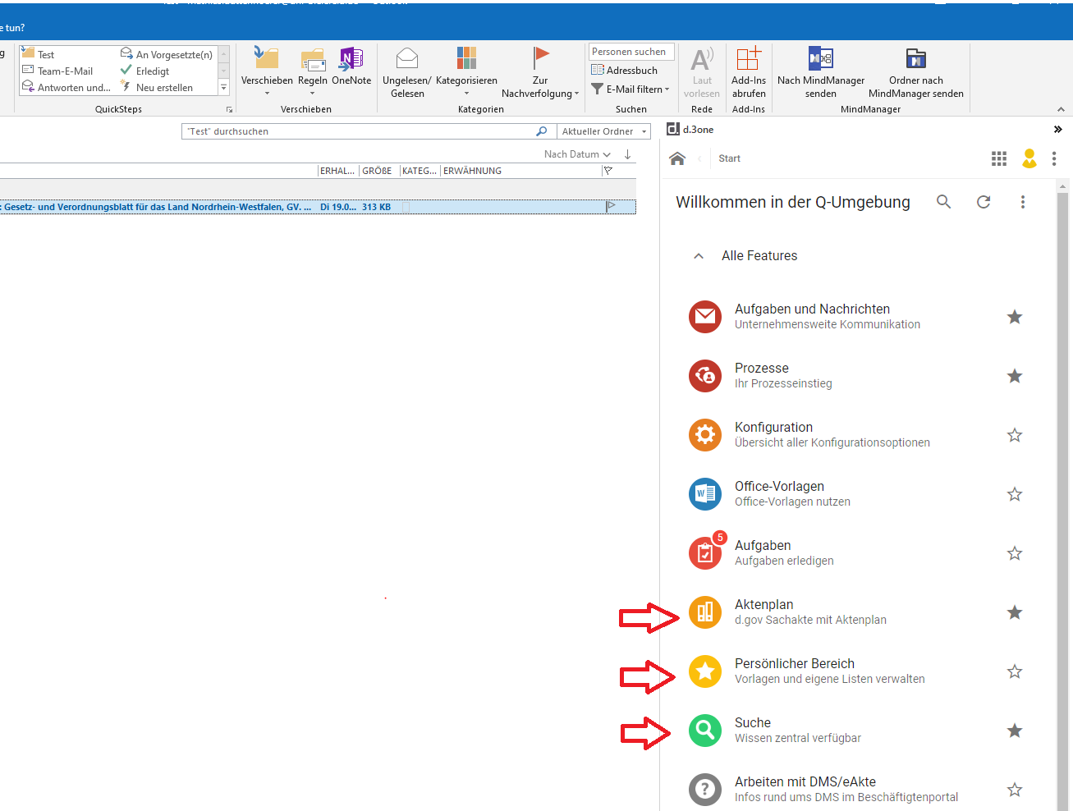Screen dimensions: 1073x811
Task: Favorite Aufgaben erledigen entry star
Action: coord(1015,553)
